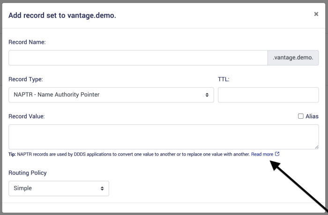Click the Record Name label
Viewport: 328px width, 215px height.
pyautogui.click(x=27, y=42)
